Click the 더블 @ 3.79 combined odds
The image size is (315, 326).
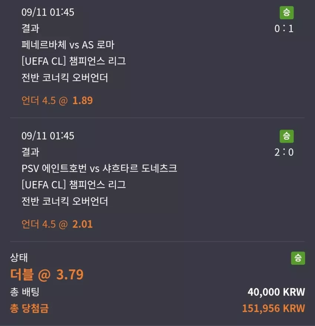click(47, 275)
